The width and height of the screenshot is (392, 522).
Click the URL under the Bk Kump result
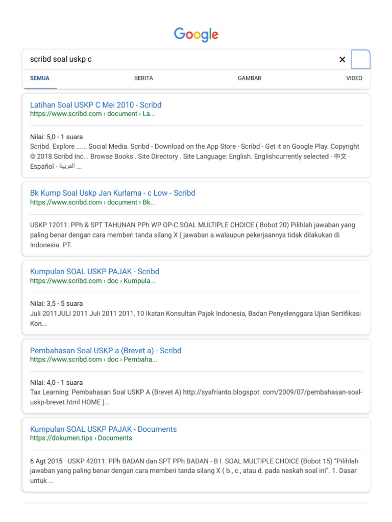coord(92,202)
